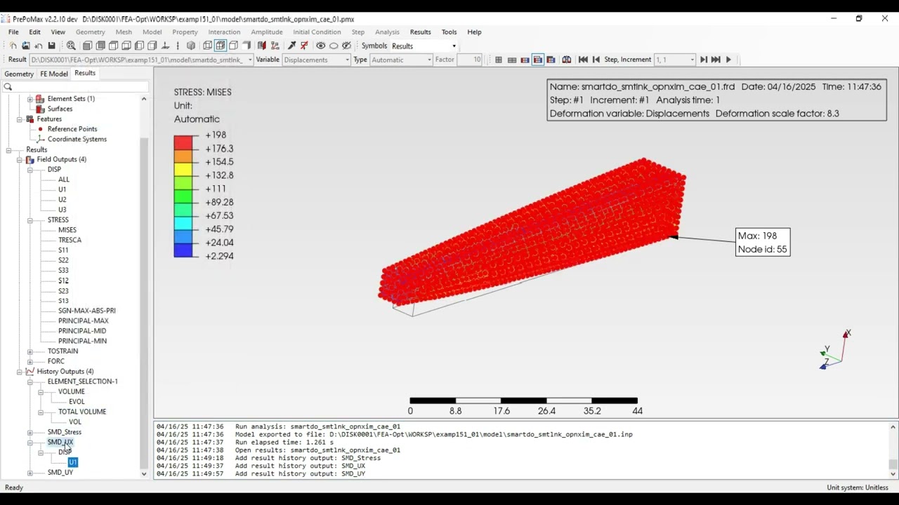Click the tree search input field
This screenshot has height=505, width=899.
[75, 87]
